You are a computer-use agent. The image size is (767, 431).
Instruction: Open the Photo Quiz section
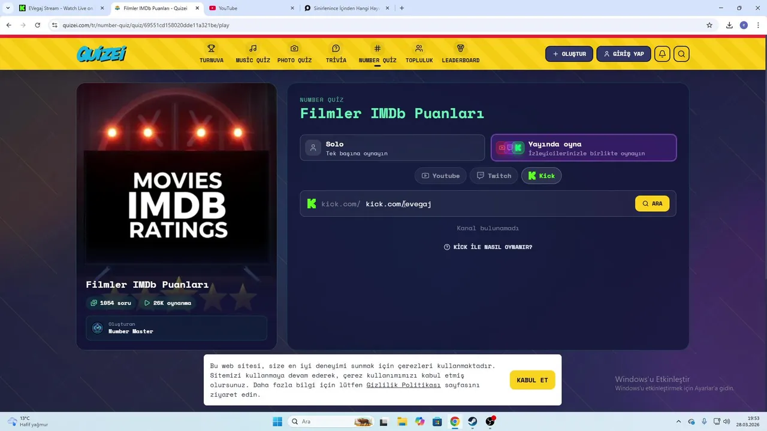point(294,53)
